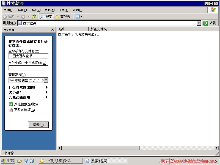Open the 查找范围 drive dropdown

coord(46,80)
